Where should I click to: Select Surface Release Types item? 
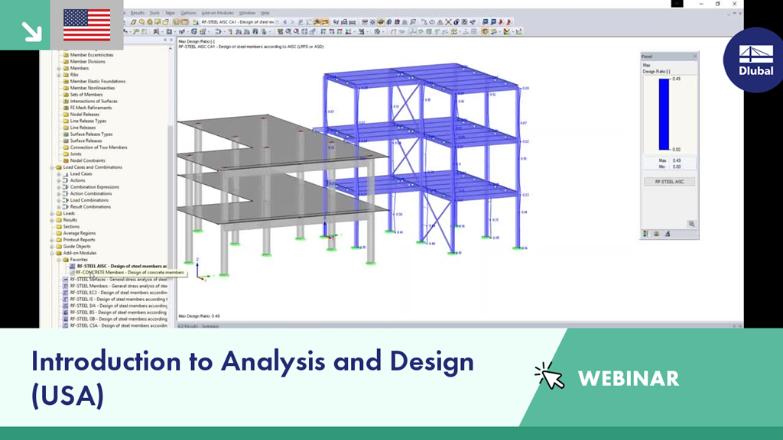click(x=91, y=134)
